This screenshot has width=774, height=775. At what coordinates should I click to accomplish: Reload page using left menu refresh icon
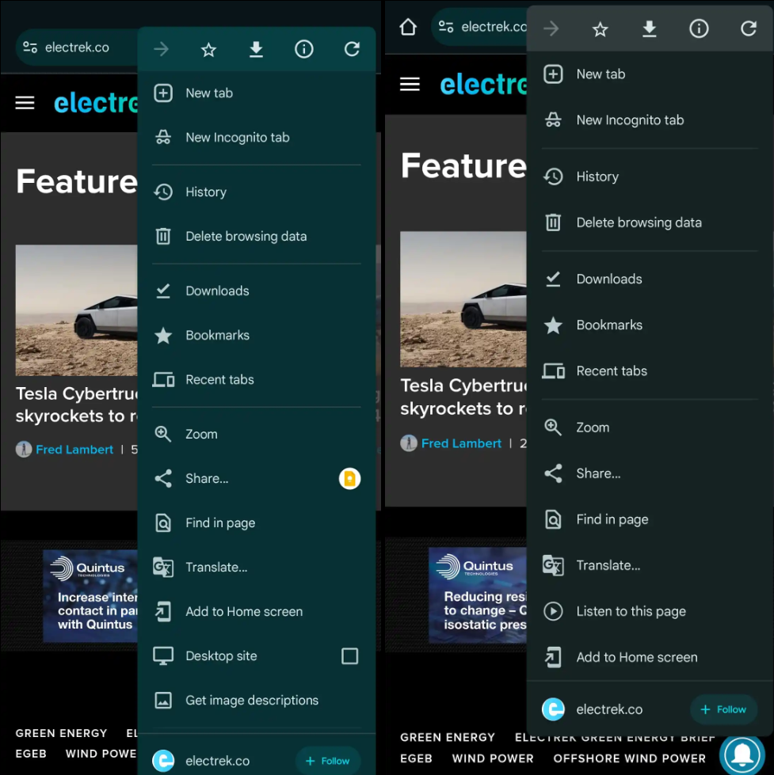[x=352, y=49]
